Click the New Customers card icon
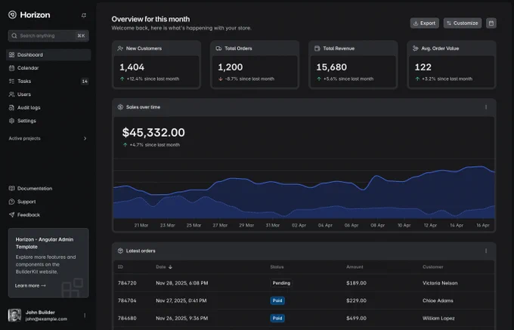This screenshot has height=330, width=514. 120,48
